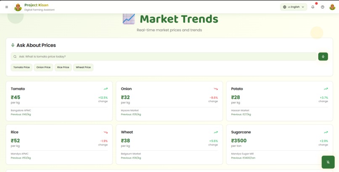Image resolution: width=339 pixels, height=172 pixels.
Task: Open the help question mark icon
Action: click(x=322, y=7)
